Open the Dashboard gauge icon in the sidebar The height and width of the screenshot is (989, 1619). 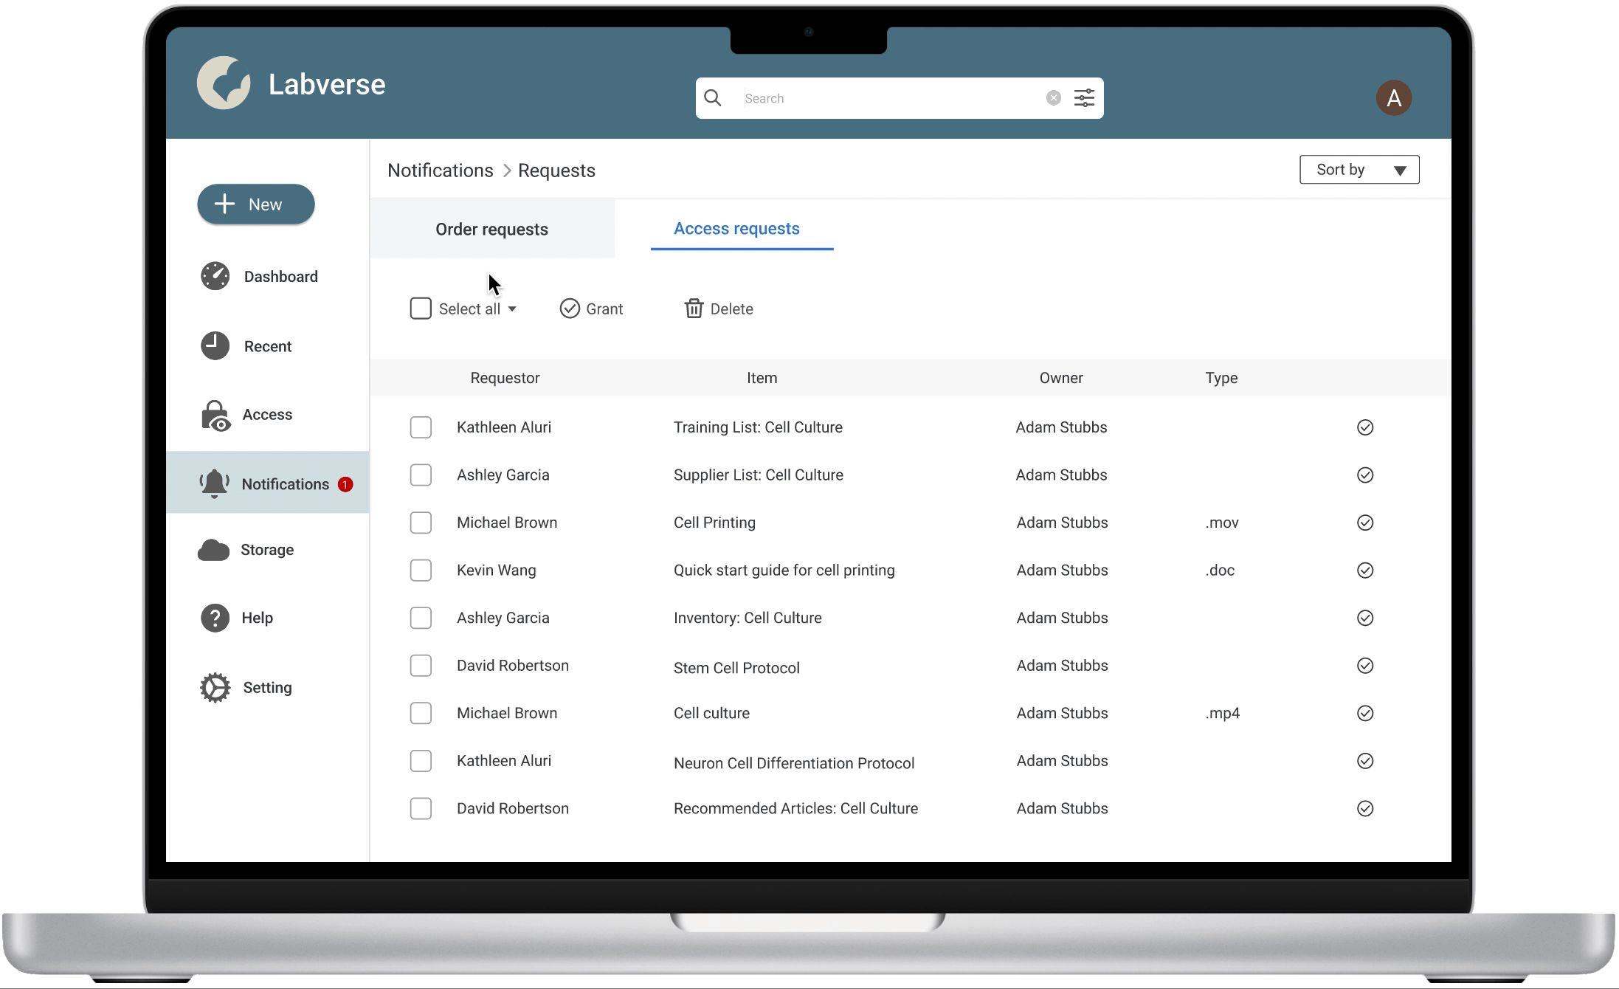click(215, 276)
